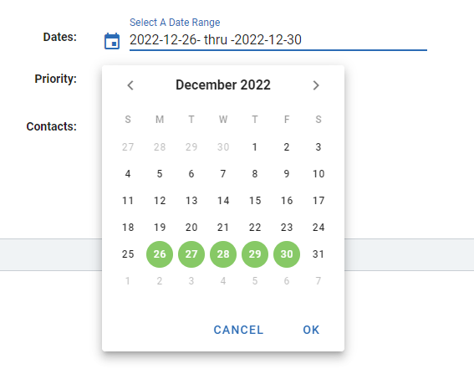Pick December 15 in the calendar
The image size is (474, 369).
pyautogui.click(x=255, y=201)
